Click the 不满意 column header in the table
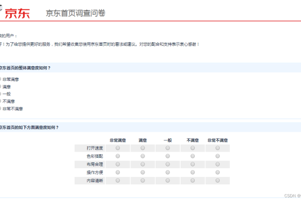301x201 pixels. 193,140
